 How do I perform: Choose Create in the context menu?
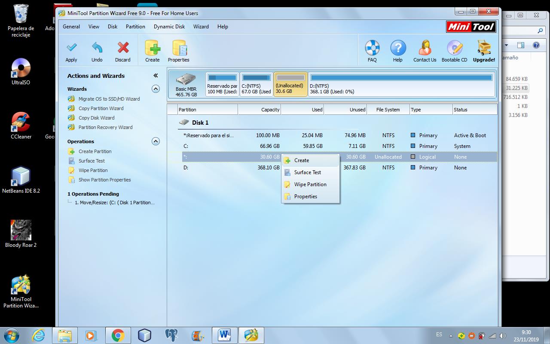[x=310, y=160]
